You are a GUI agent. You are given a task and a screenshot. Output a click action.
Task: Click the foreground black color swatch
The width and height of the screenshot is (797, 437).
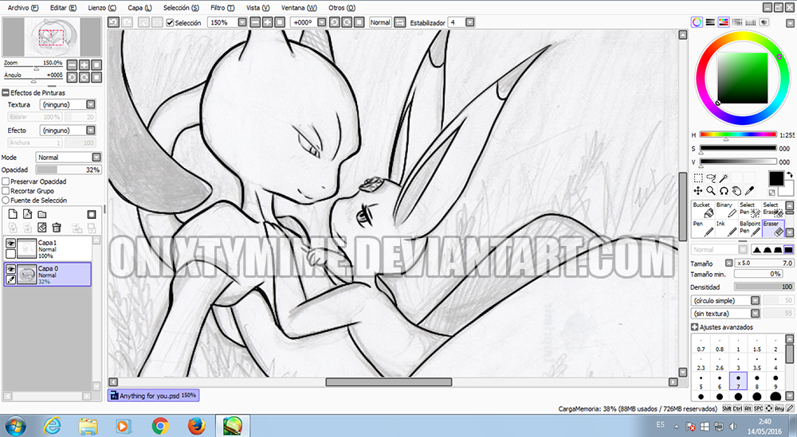776,178
